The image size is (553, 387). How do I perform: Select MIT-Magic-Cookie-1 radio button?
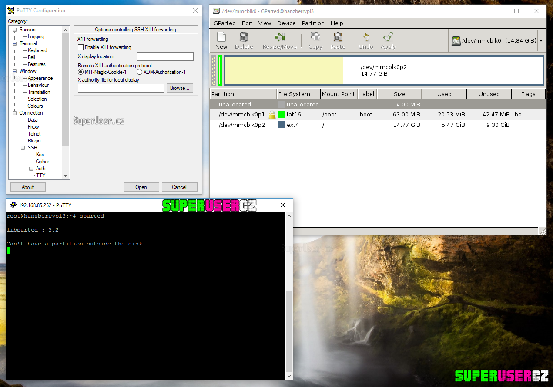click(80, 72)
